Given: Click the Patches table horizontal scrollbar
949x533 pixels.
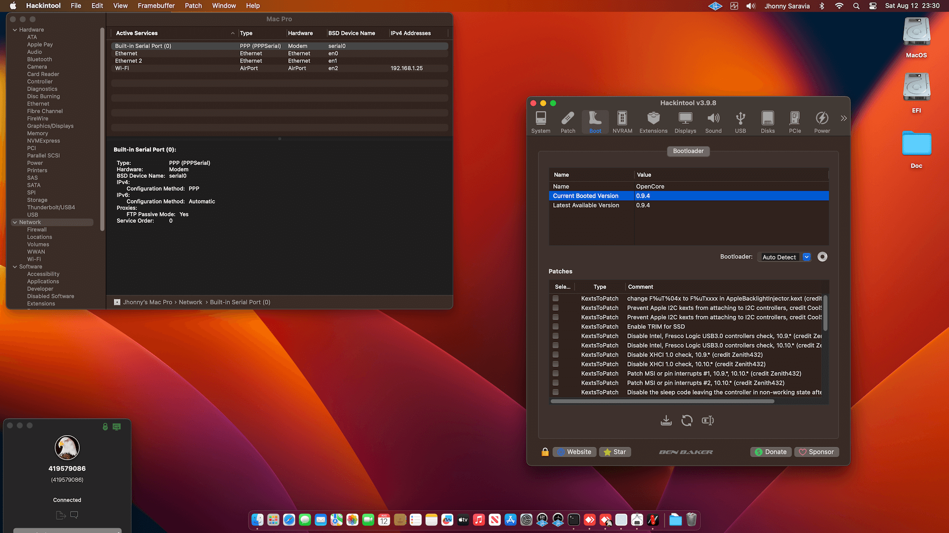Looking at the screenshot, I should pyautogui.click(x=662, y=401).
